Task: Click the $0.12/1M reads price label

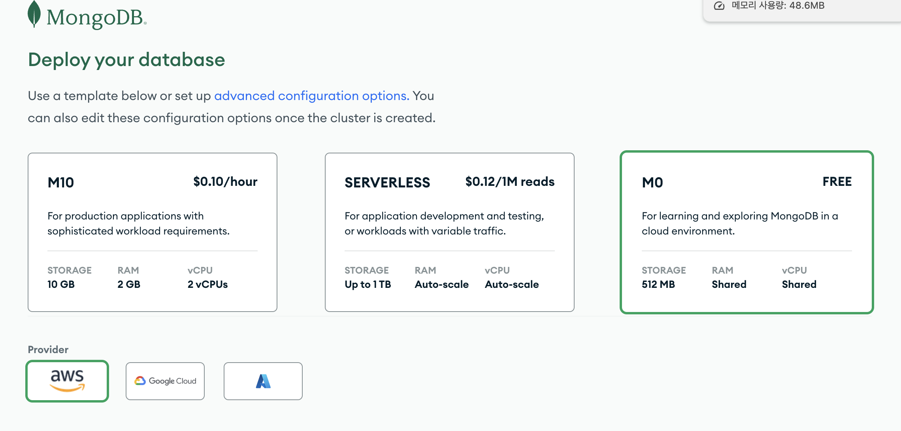Action: 510,181
